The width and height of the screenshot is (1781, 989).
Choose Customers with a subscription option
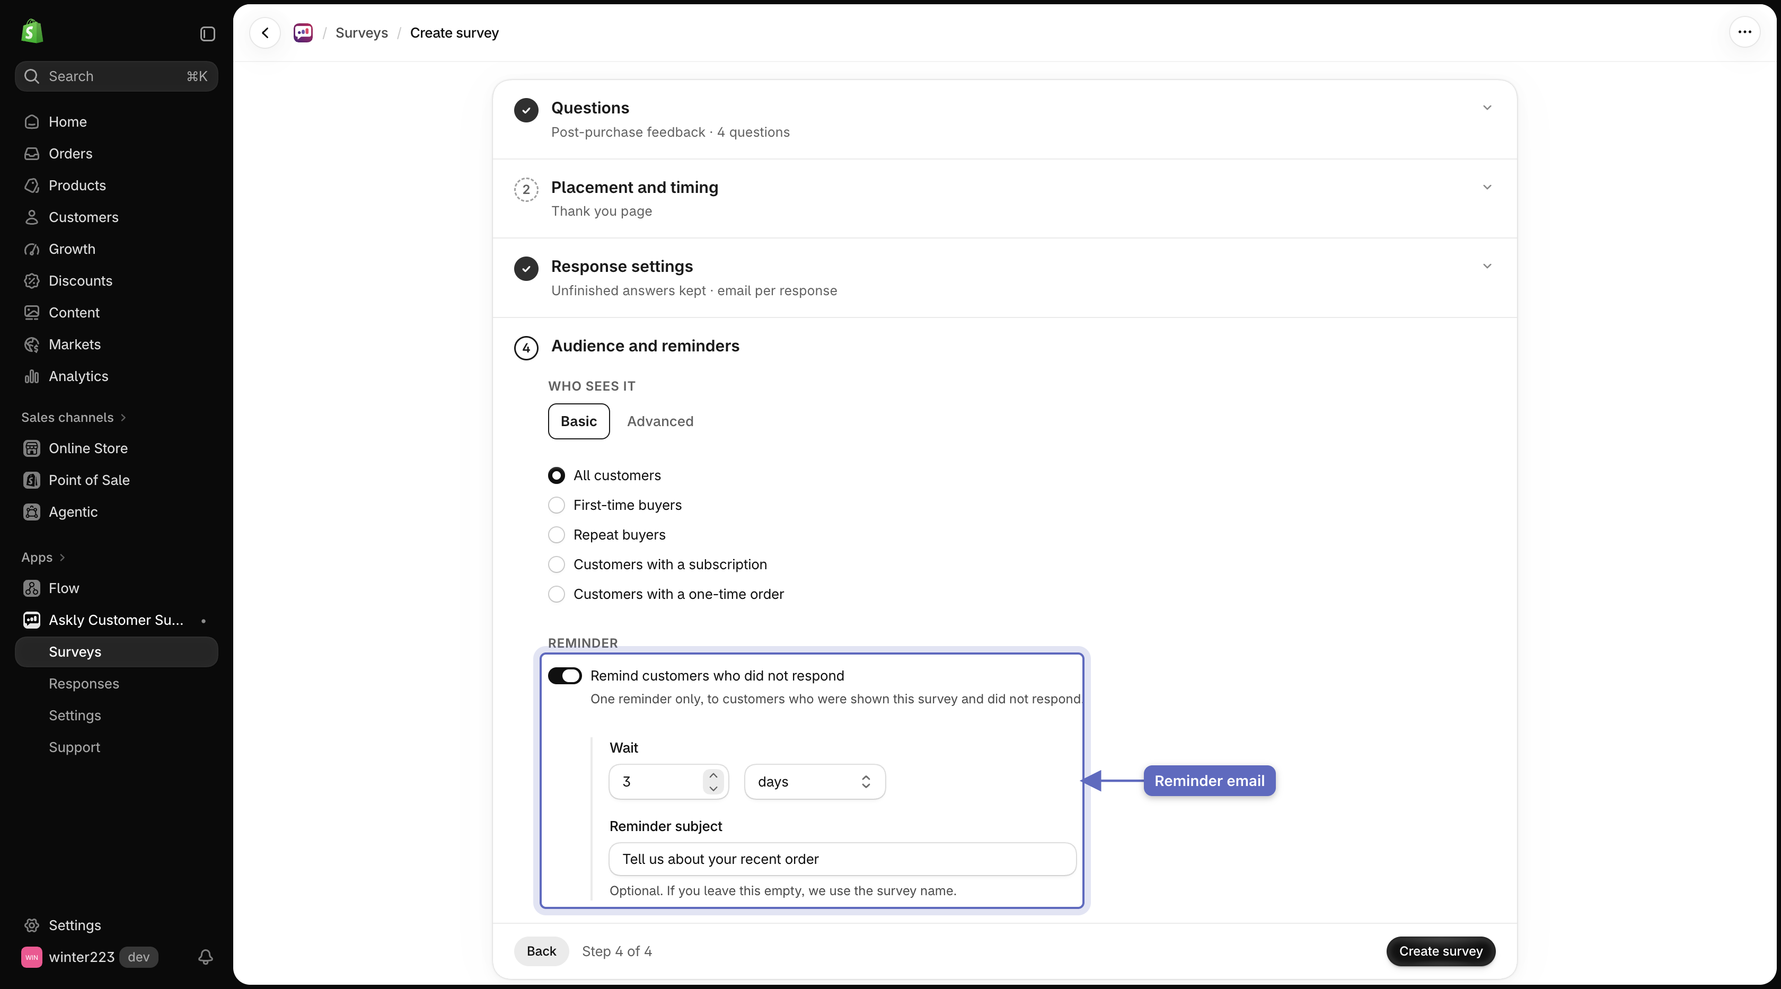pyautogui.click(x=556, y=564)
